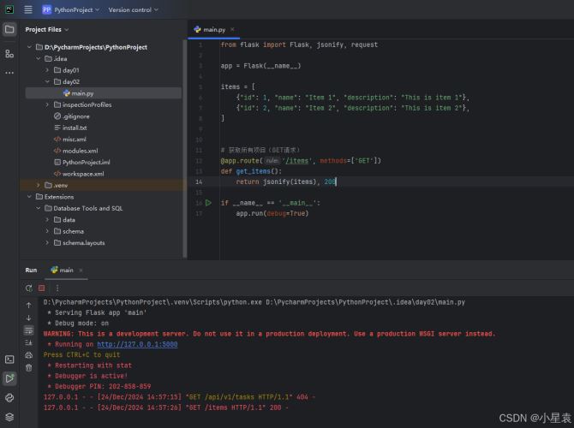The width and height of the screenshot is (574, 428).
Task: Click the trash icon to clear console
Action: tap(28, 367)
